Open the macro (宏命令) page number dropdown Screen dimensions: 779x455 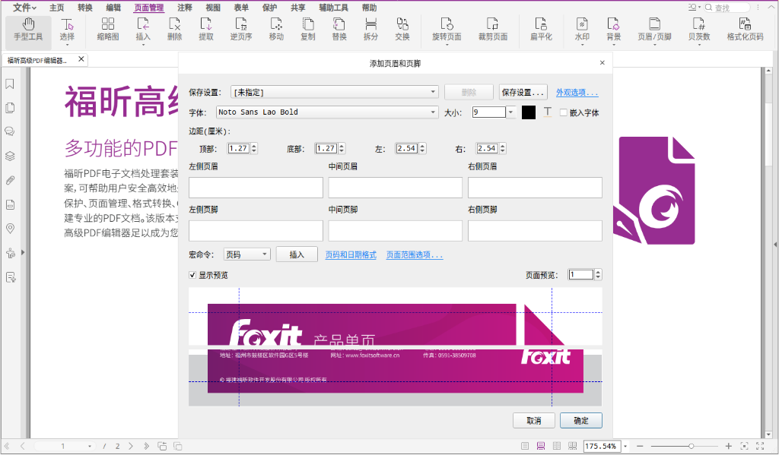pos(247,254)
